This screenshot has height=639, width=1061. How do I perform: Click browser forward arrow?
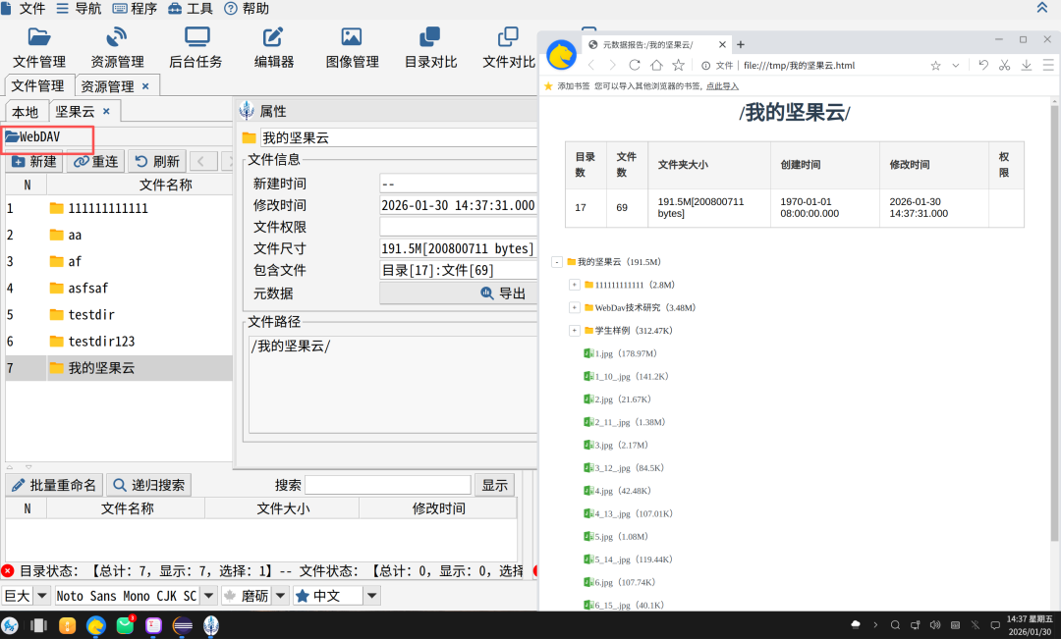click(612, 65)
